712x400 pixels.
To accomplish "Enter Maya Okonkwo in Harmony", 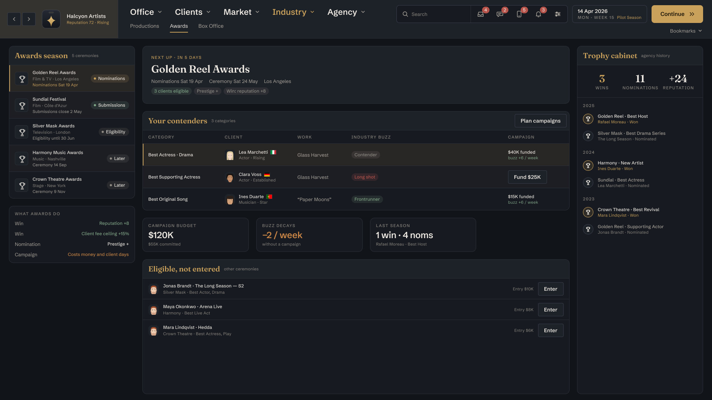I will [551, 310].
